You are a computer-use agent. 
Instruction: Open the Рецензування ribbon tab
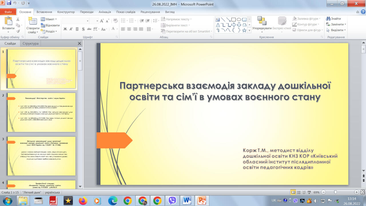[x=150, y=12]
